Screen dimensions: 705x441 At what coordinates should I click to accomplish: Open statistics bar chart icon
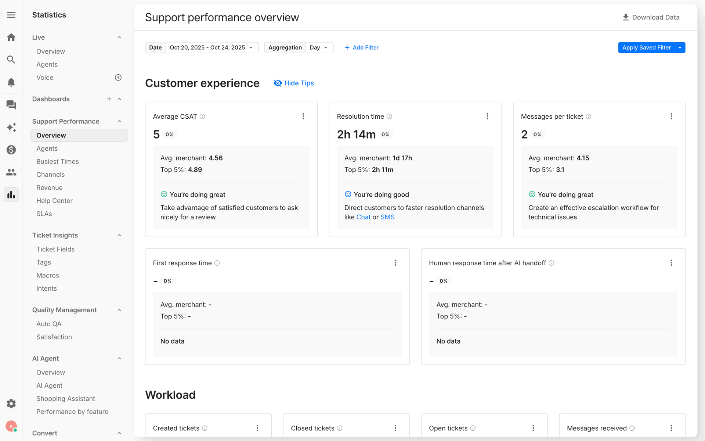coord(11,195)
